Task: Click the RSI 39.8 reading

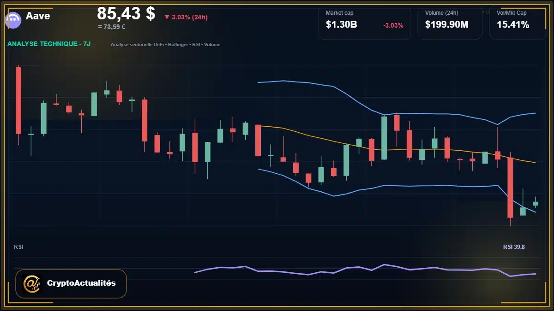Action: [514, 247]
